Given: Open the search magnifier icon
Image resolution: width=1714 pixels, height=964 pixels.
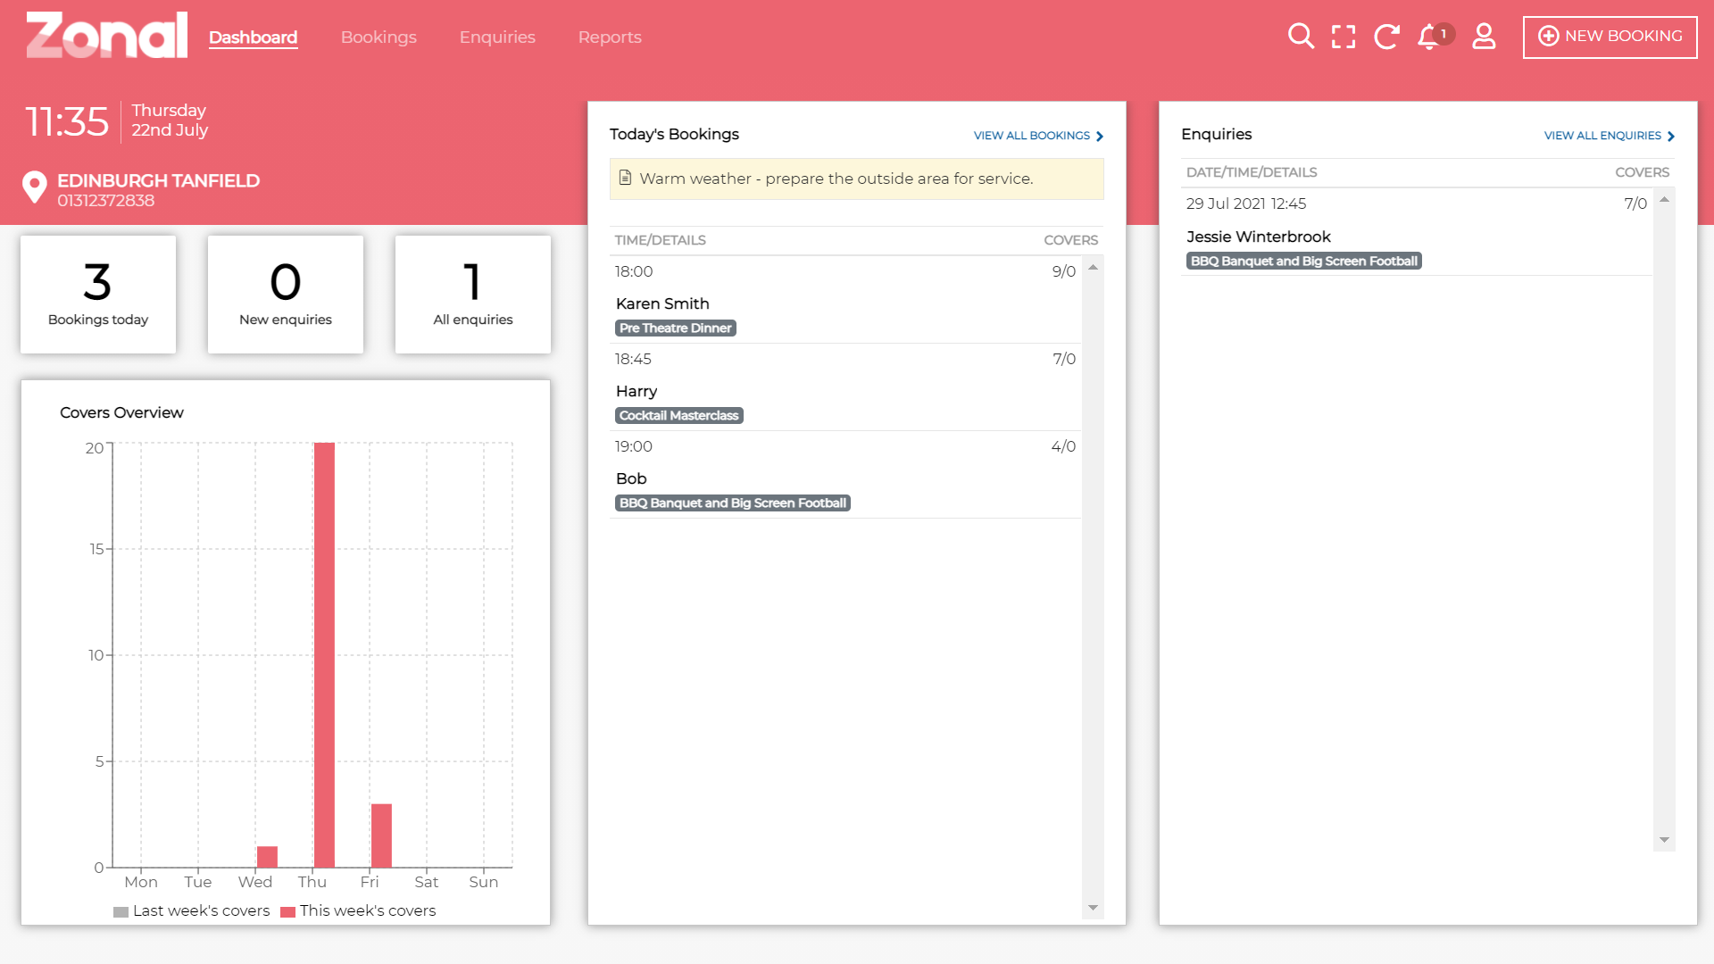Looking at the screenshot, I should [x=1301, y=37].
